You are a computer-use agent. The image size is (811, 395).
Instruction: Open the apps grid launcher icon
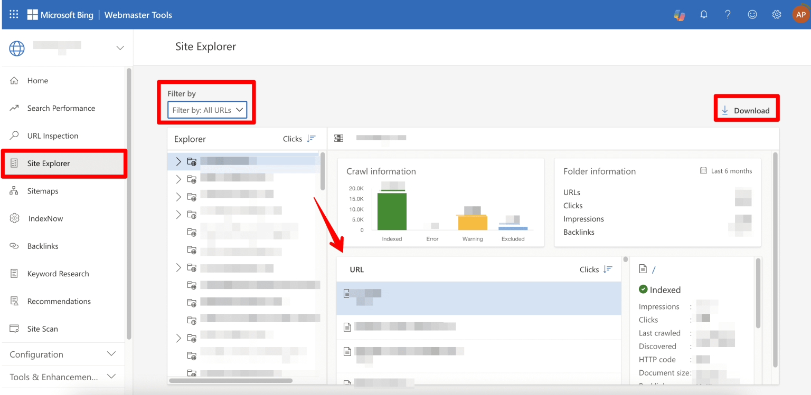14,15
